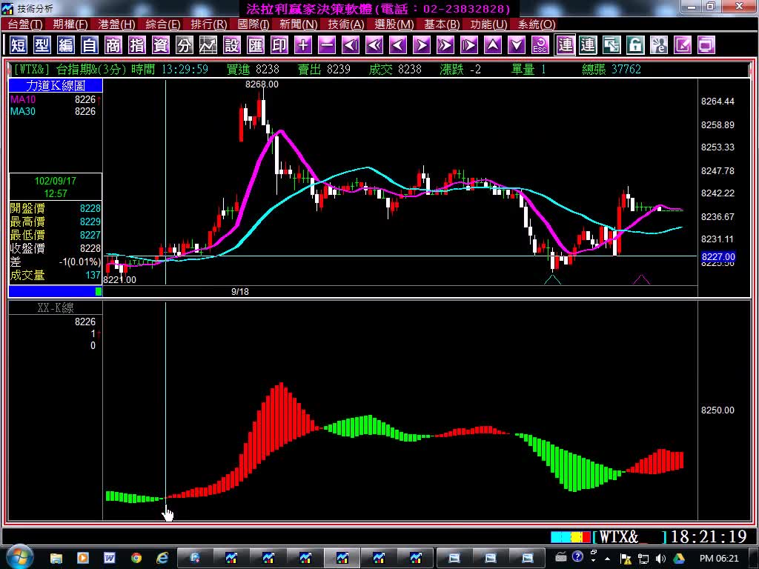Open the Windows Start button
Image resolution: width=759 pixels, height=569 pixels.
pyautogui.click(x=19, y=558)
